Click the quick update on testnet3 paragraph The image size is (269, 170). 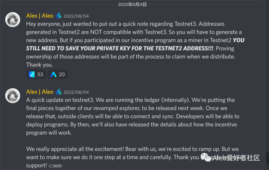click(x=133, y=116)
